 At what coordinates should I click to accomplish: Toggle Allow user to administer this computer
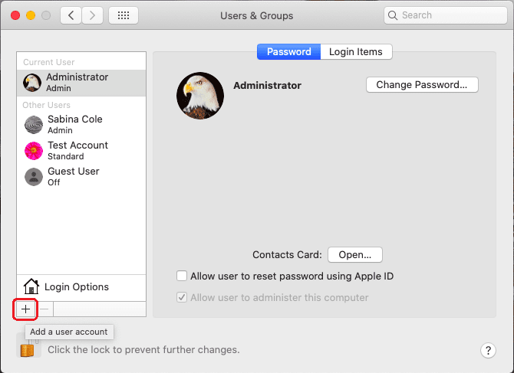tap(182, 297)
